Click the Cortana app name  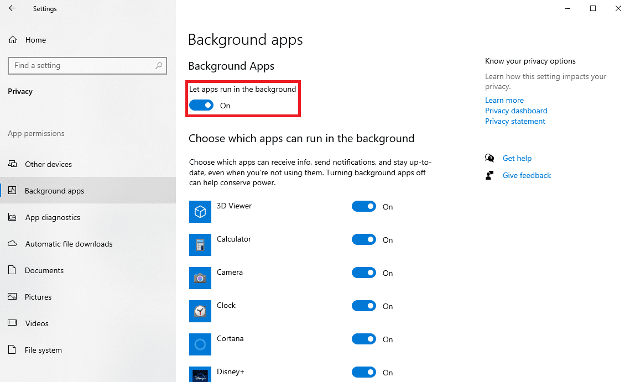230,338
